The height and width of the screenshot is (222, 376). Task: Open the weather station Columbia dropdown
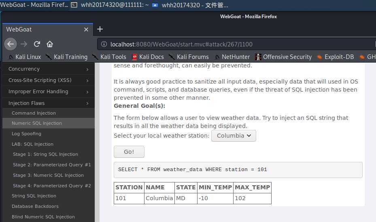(x=234, y=136)
